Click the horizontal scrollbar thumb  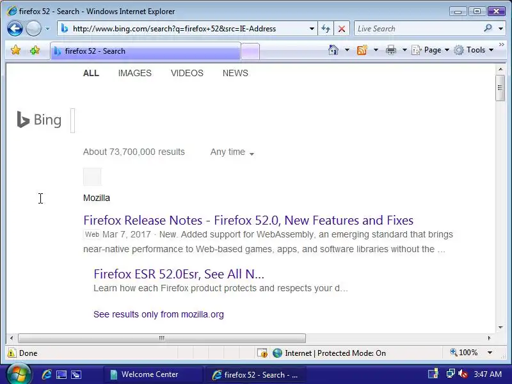(162, 338)
